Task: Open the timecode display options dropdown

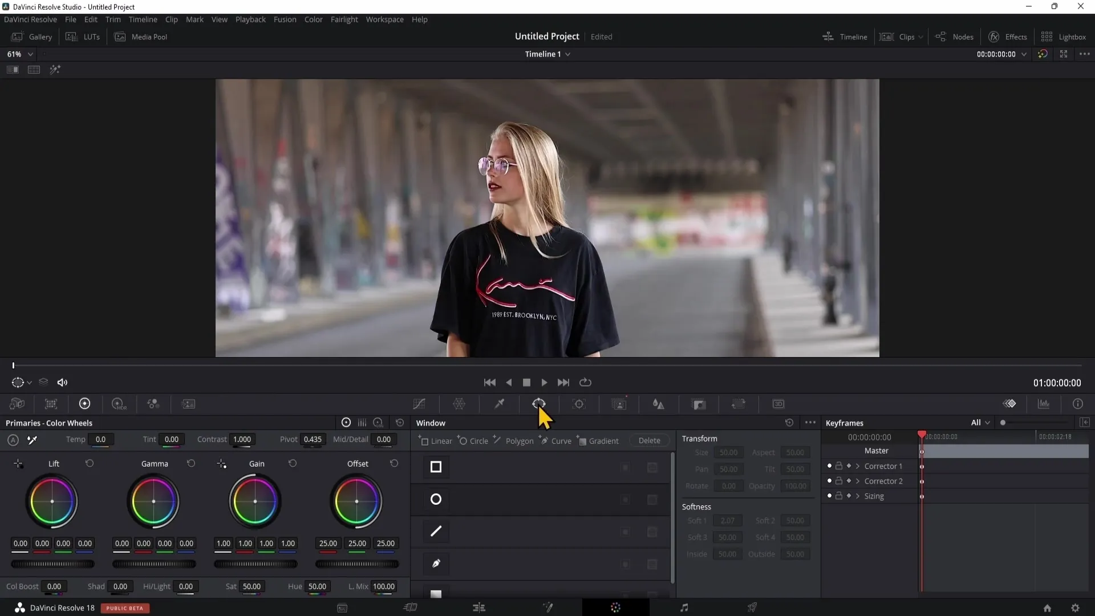Action: (x=1024, y=54)
